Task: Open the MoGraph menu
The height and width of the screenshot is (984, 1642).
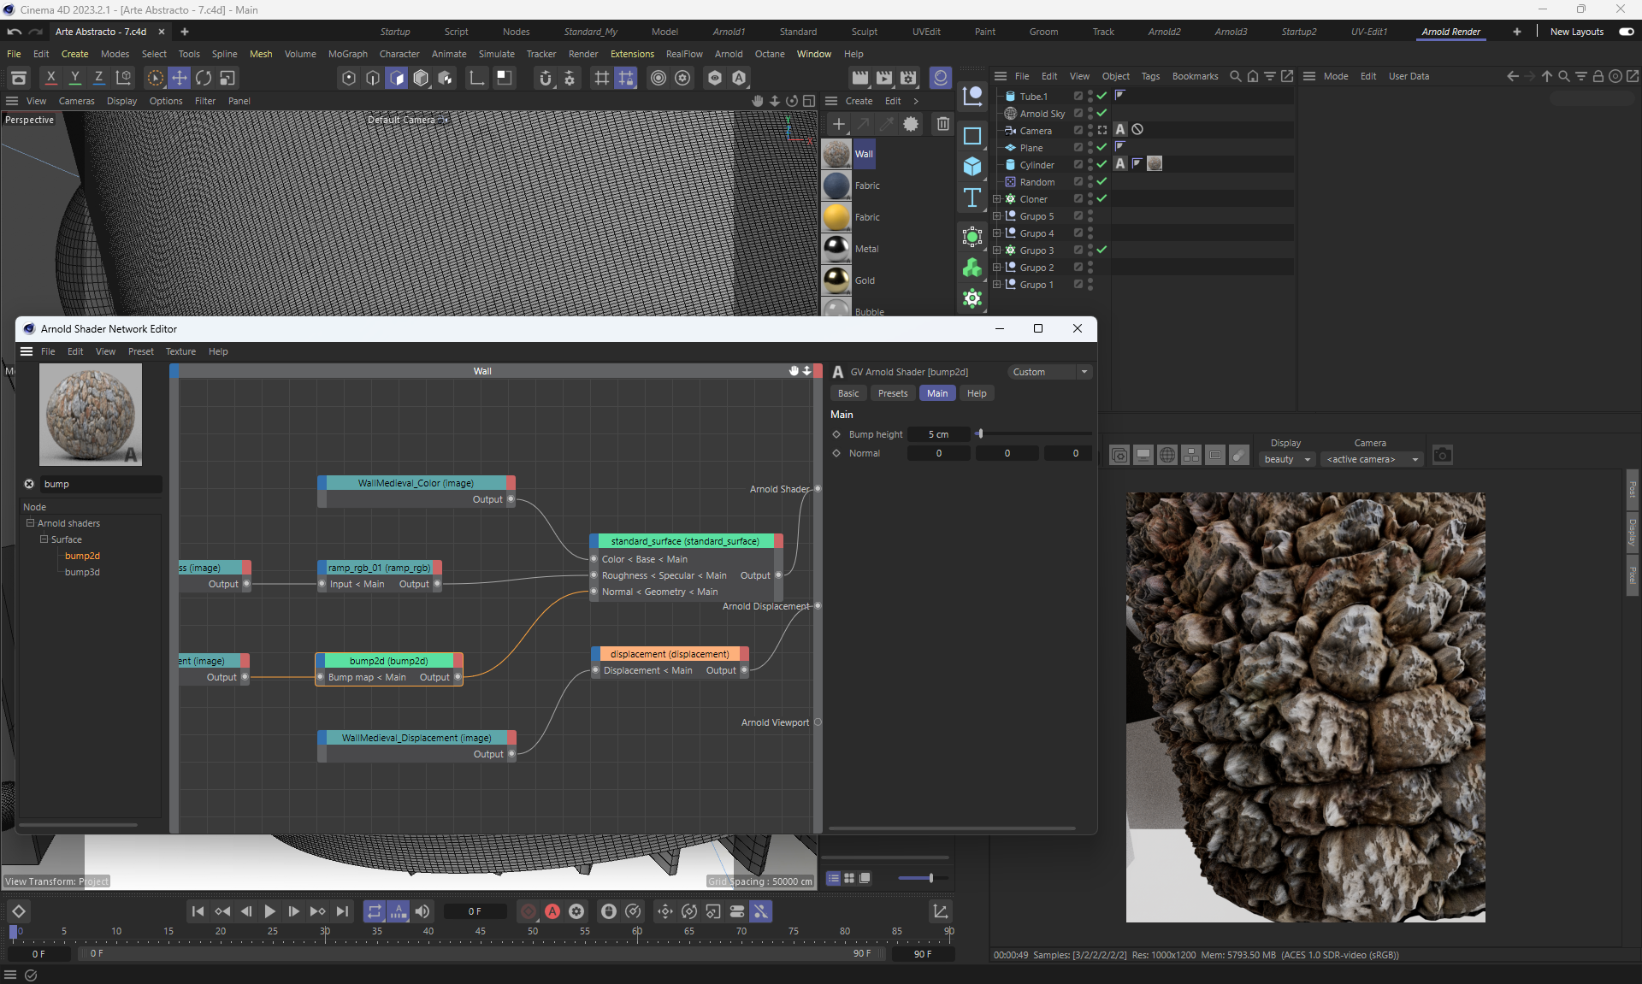Action: pos(347,54)
